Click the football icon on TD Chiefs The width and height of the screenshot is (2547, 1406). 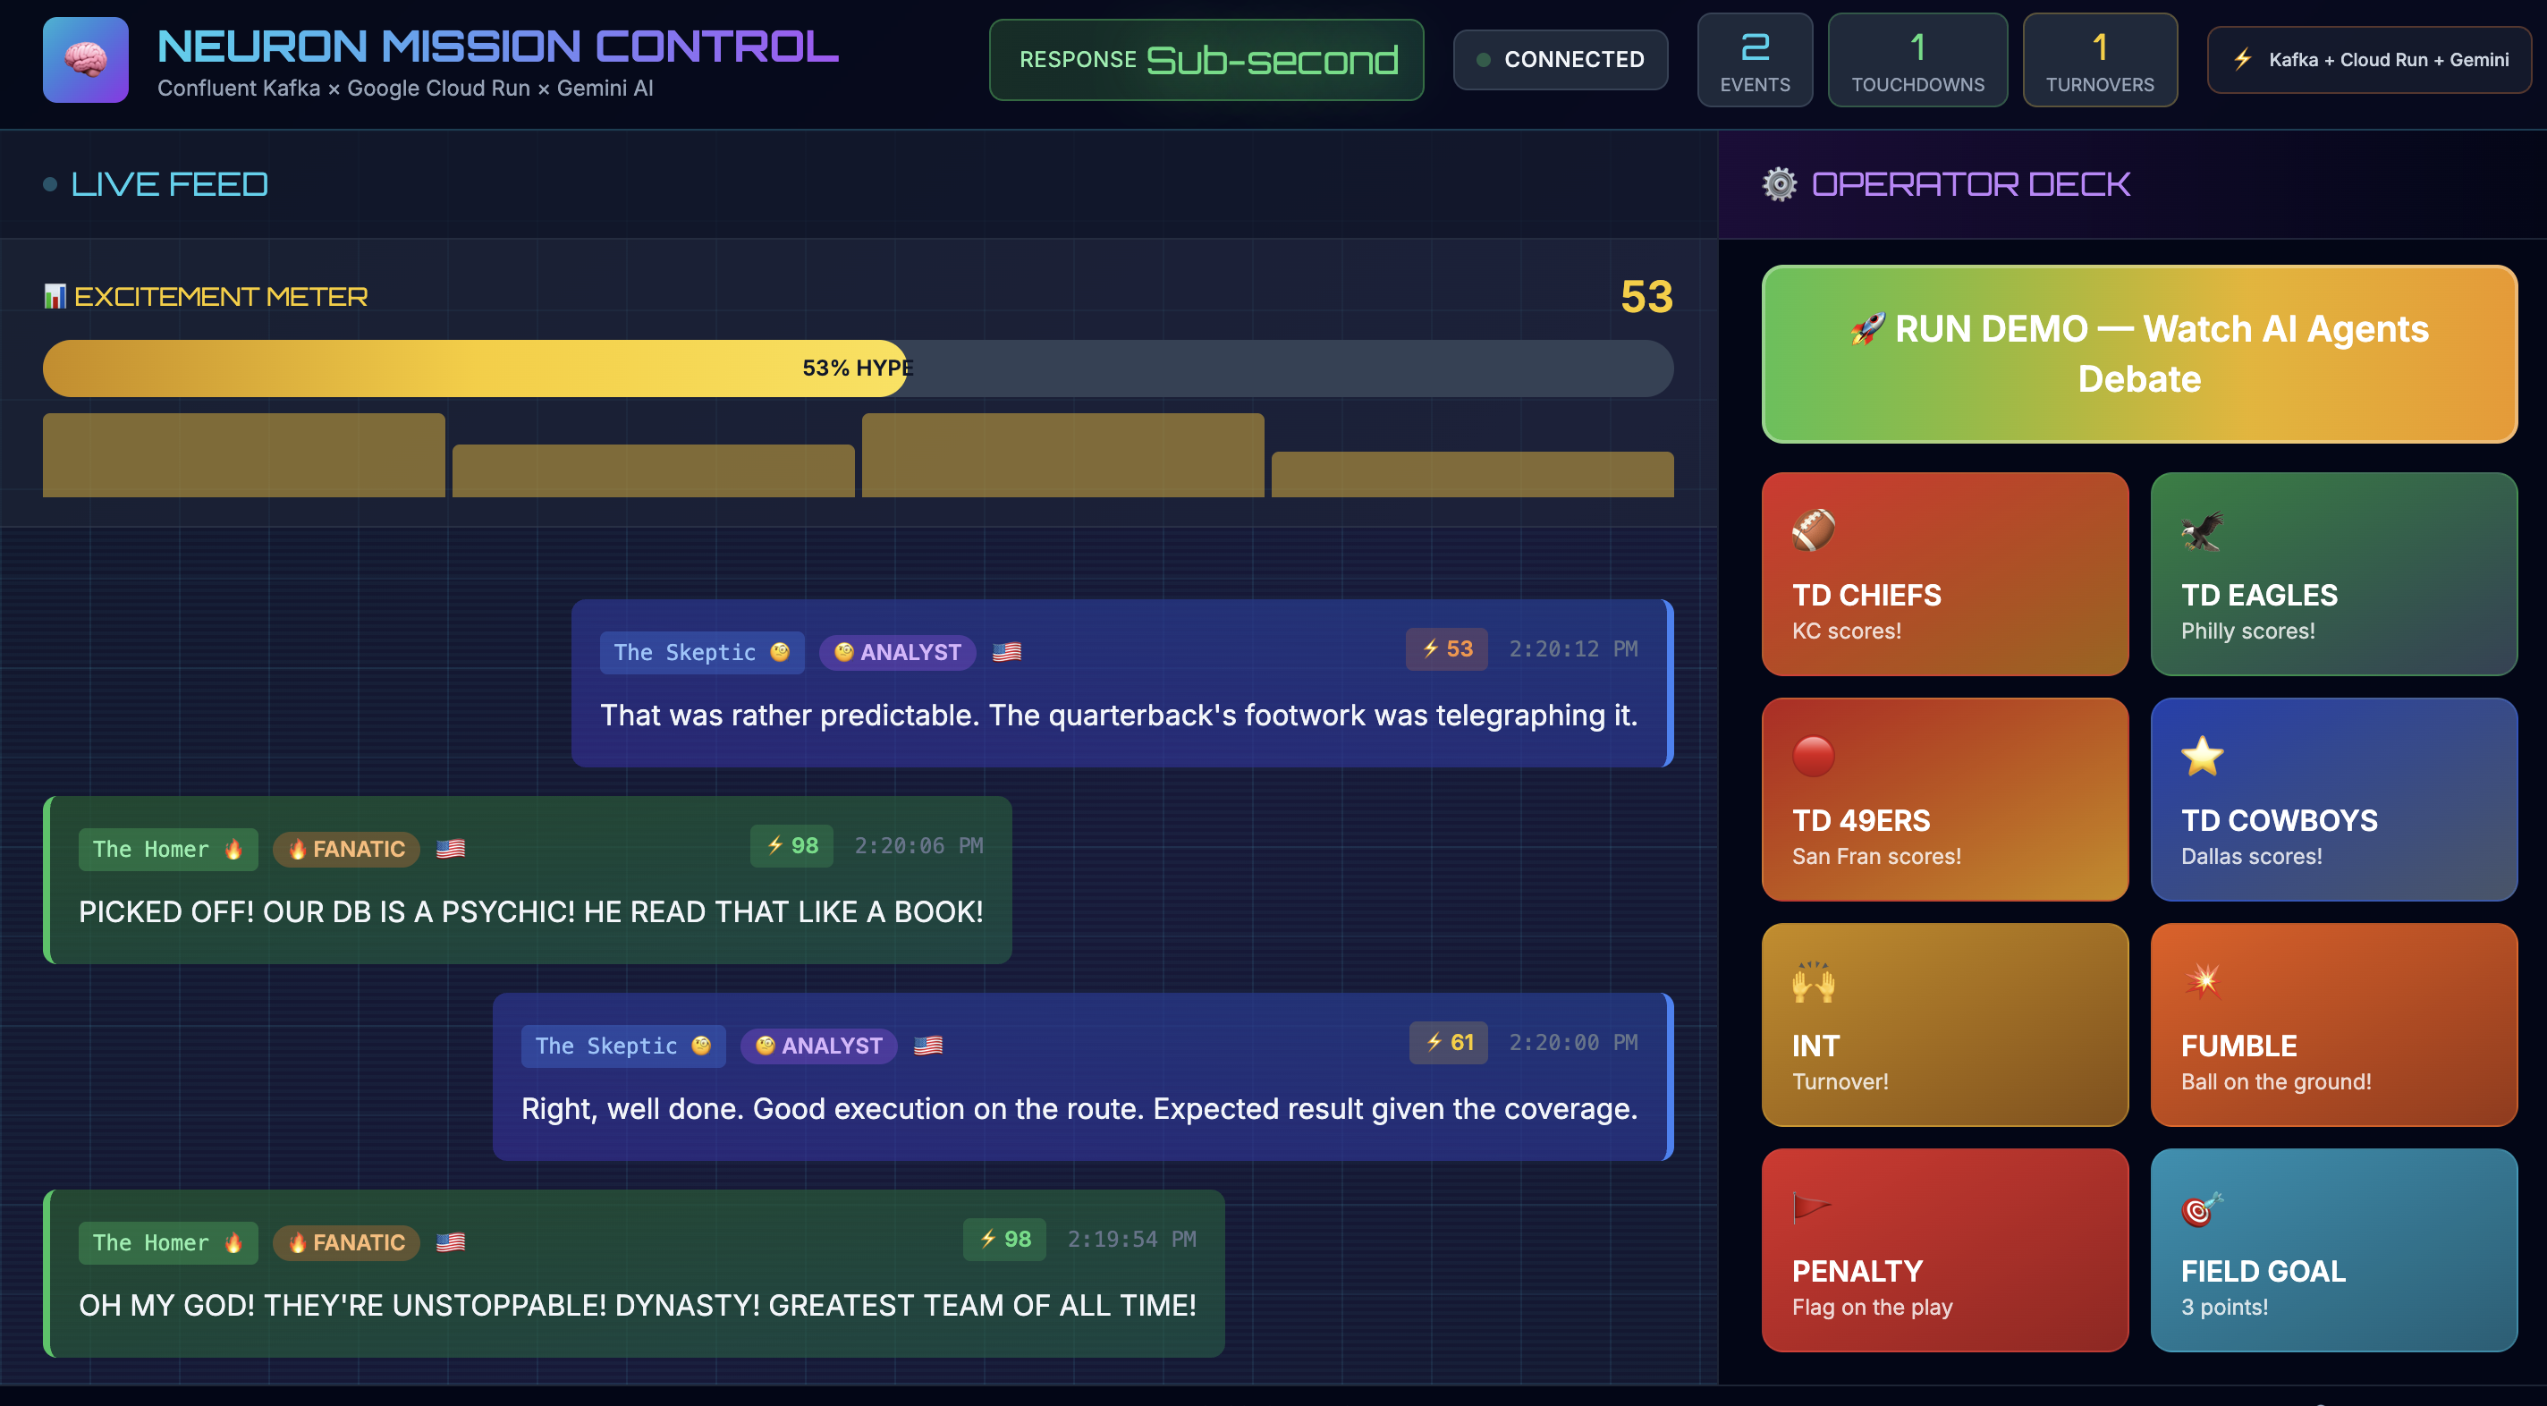pos(1813,531)
